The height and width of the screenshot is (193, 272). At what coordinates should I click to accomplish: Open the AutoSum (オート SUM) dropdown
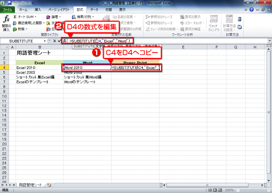25,17
